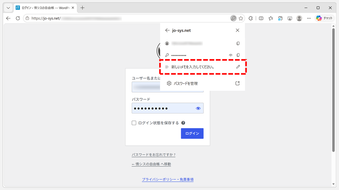Click the scrollbar down arrow
This screenshot has width=339, height=190.
pos(333,184)
